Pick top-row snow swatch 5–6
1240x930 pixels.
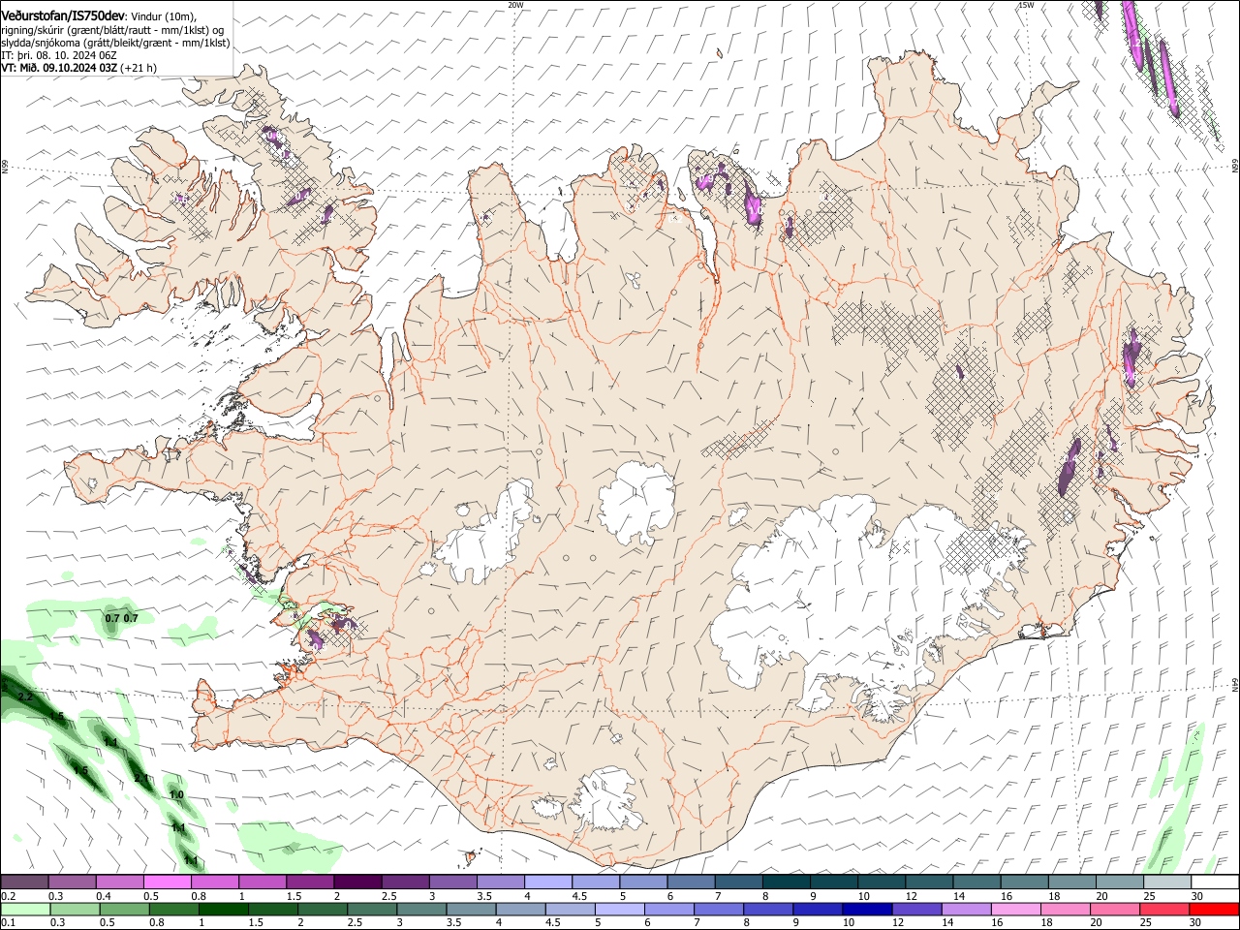click(643, 883)
